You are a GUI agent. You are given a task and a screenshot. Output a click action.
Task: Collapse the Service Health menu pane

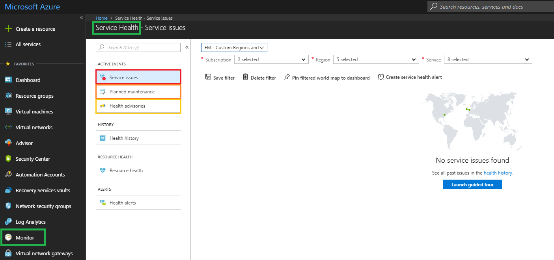(x=187, y=47)
